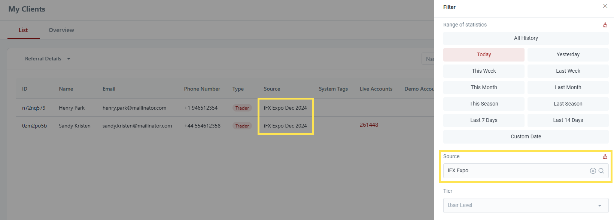Switch to the Overview tab
Viewport: 614px width, 220px height.
click(x=61, y=30)
